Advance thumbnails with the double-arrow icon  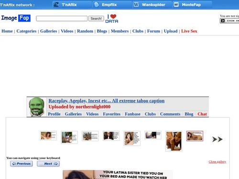click(x=217, y=139)
